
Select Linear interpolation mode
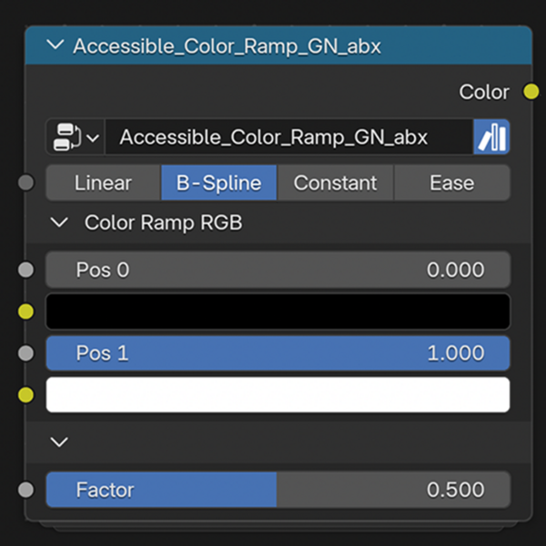pyautogui.click(x=103, y=183)
